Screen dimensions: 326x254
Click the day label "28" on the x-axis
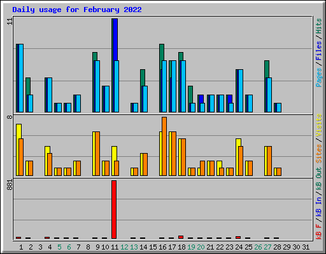coord(277,247)
